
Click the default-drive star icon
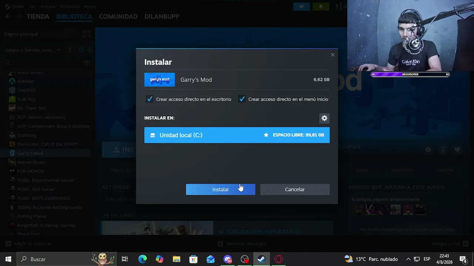pyautogui.click(x=266, y=135)
